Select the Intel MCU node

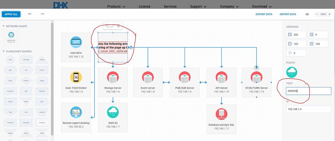coord(77,47)
